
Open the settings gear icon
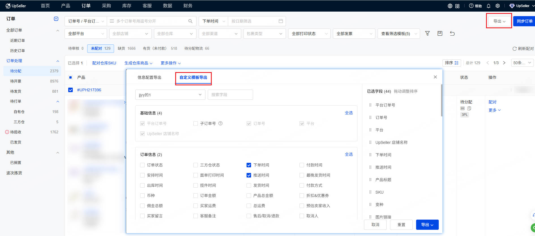click(498, 6)
